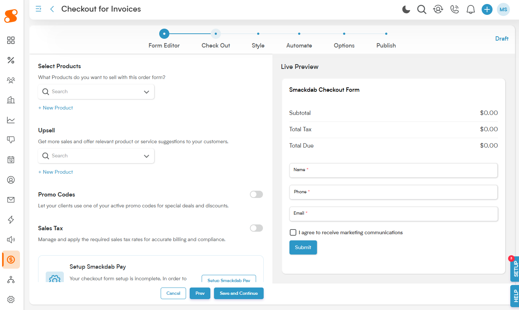Click the user sync icon in header
This screenshot has height=310, width=519.
438,9
